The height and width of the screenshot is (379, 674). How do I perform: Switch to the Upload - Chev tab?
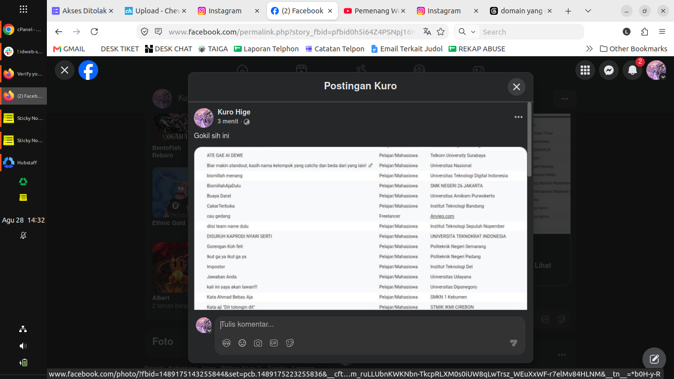[155, 11]
